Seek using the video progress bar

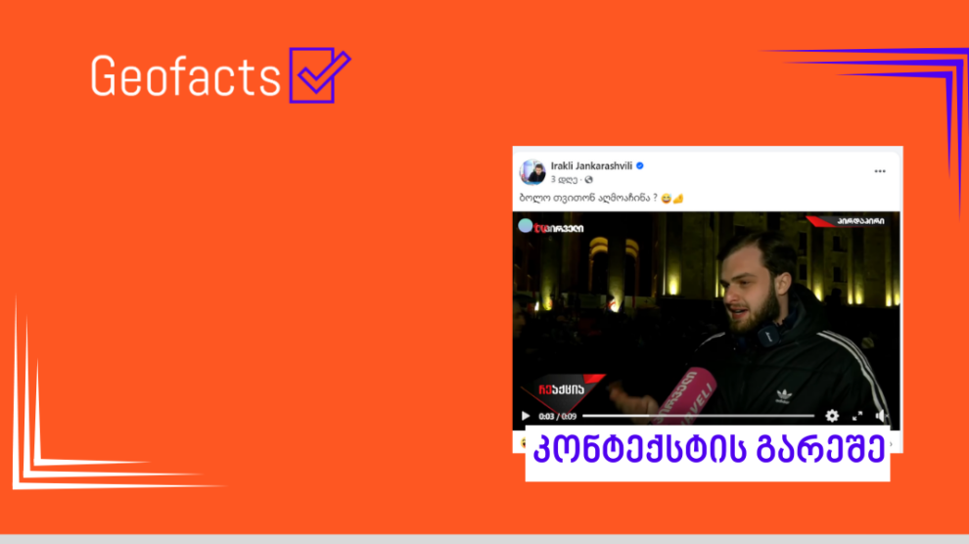coord(698,416)
